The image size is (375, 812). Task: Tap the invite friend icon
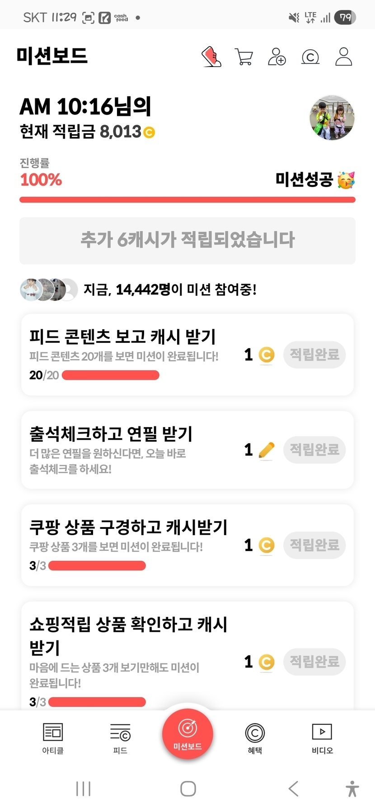pyautogui.click(x=277, y=57)
